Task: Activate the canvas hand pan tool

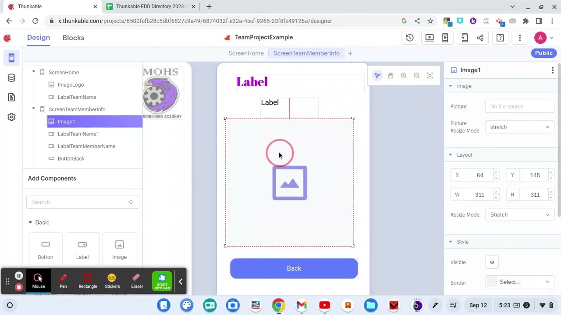Action: click(x=391, y=76)
